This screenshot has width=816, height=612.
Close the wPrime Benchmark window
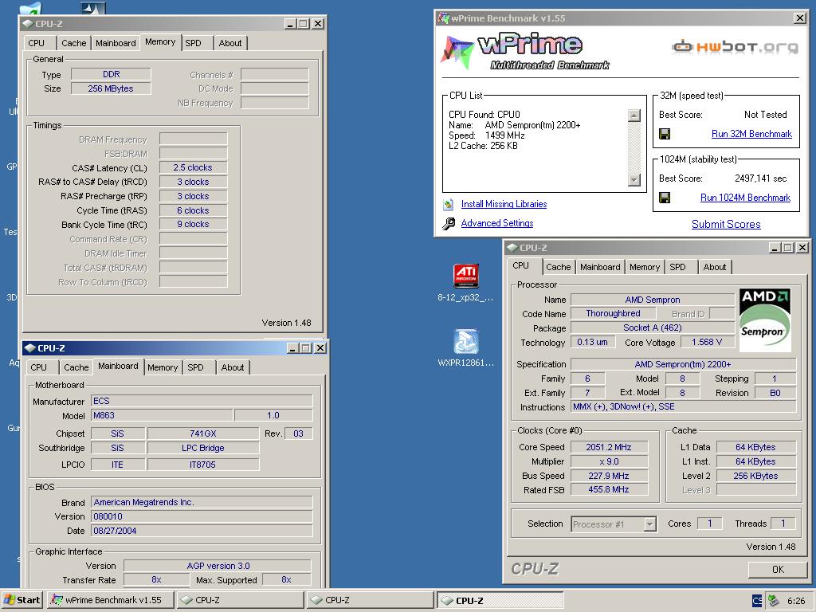coord(800,18)
